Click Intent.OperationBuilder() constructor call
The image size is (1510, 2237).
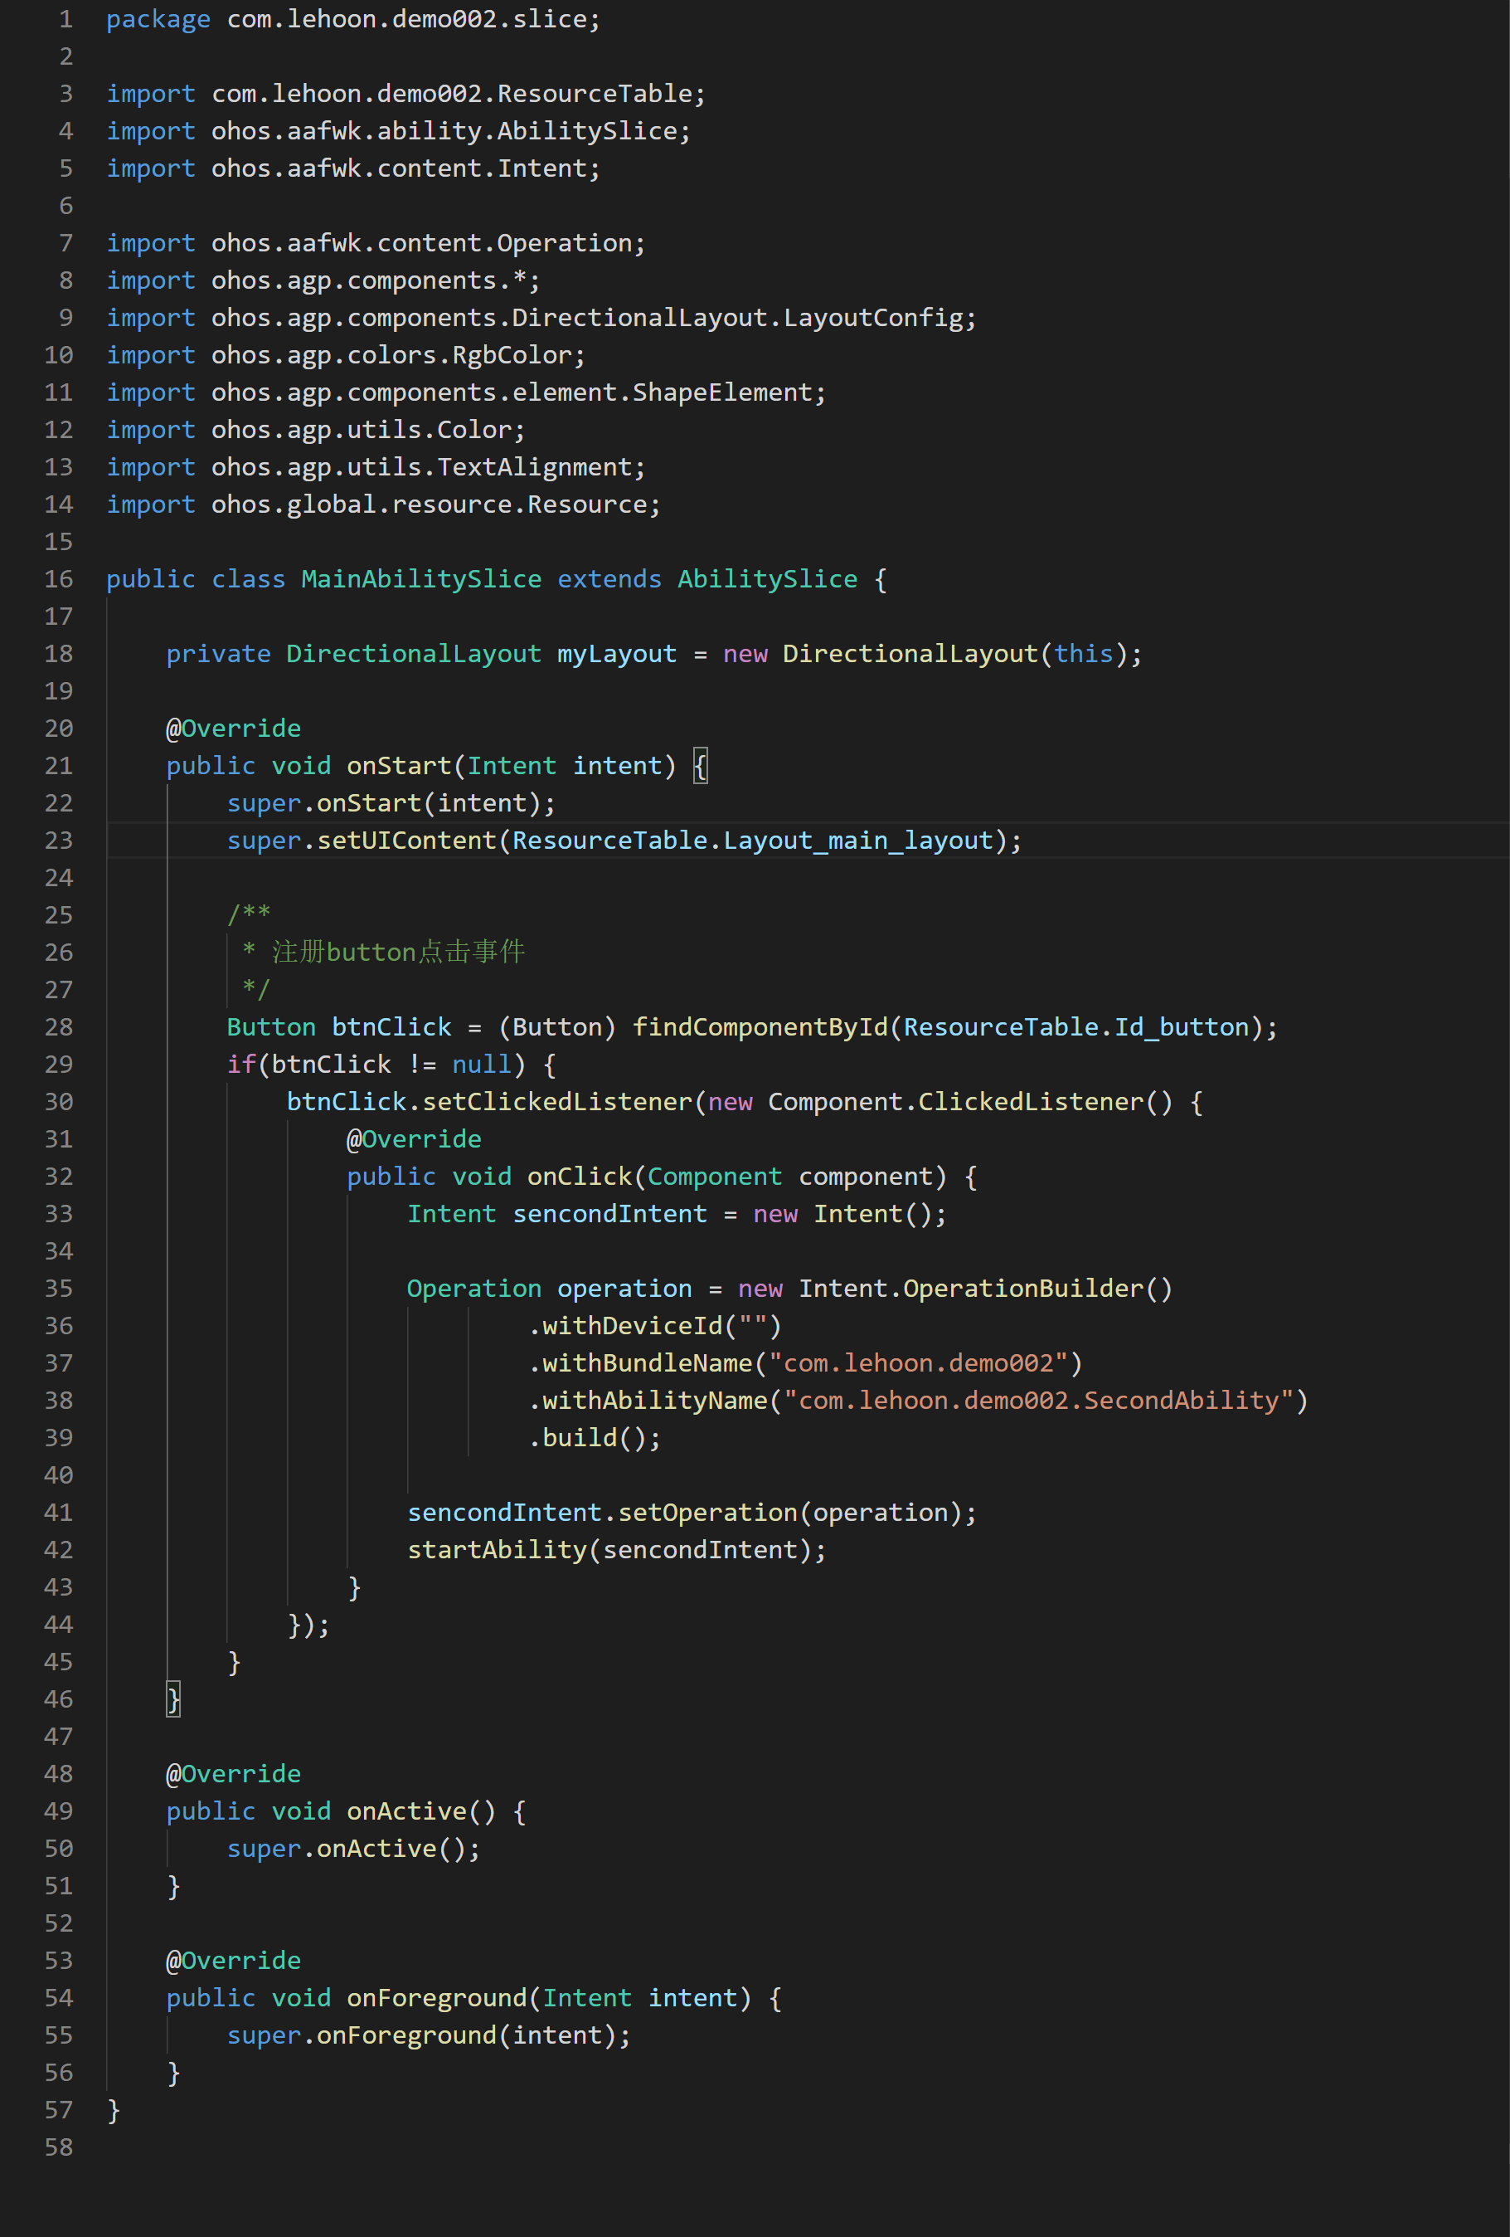[986, 1289]
